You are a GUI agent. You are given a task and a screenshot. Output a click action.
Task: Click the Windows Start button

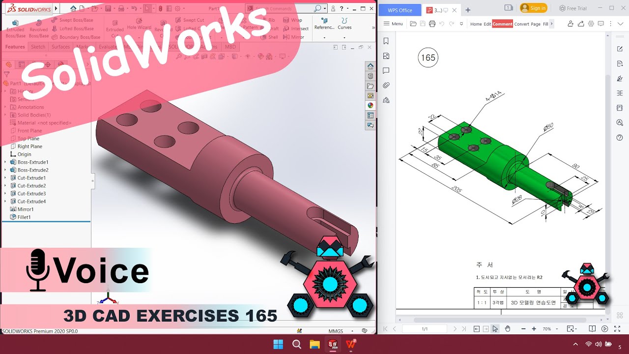tap(278, 344)
